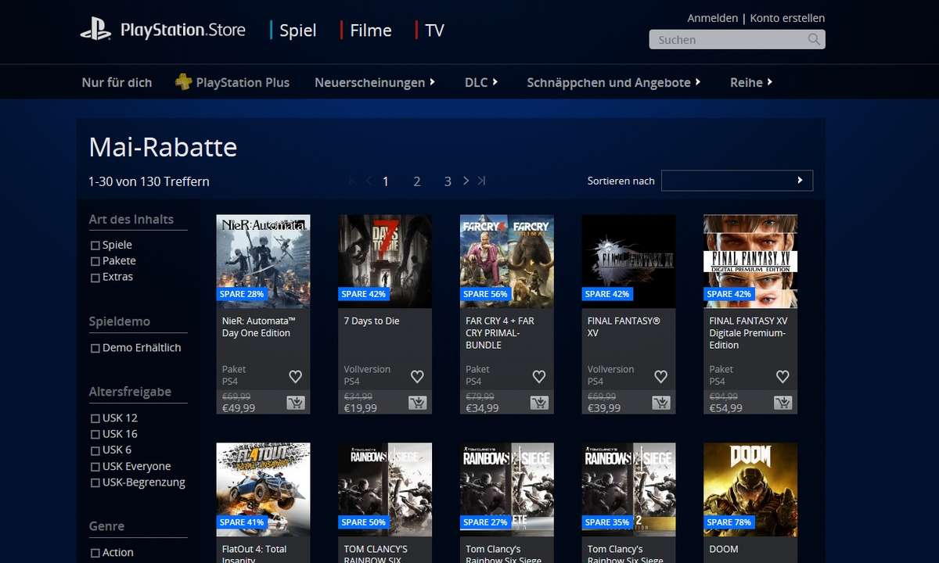
Task: Tick the USK 16 checkbox
Action: (x=95, y=434)
